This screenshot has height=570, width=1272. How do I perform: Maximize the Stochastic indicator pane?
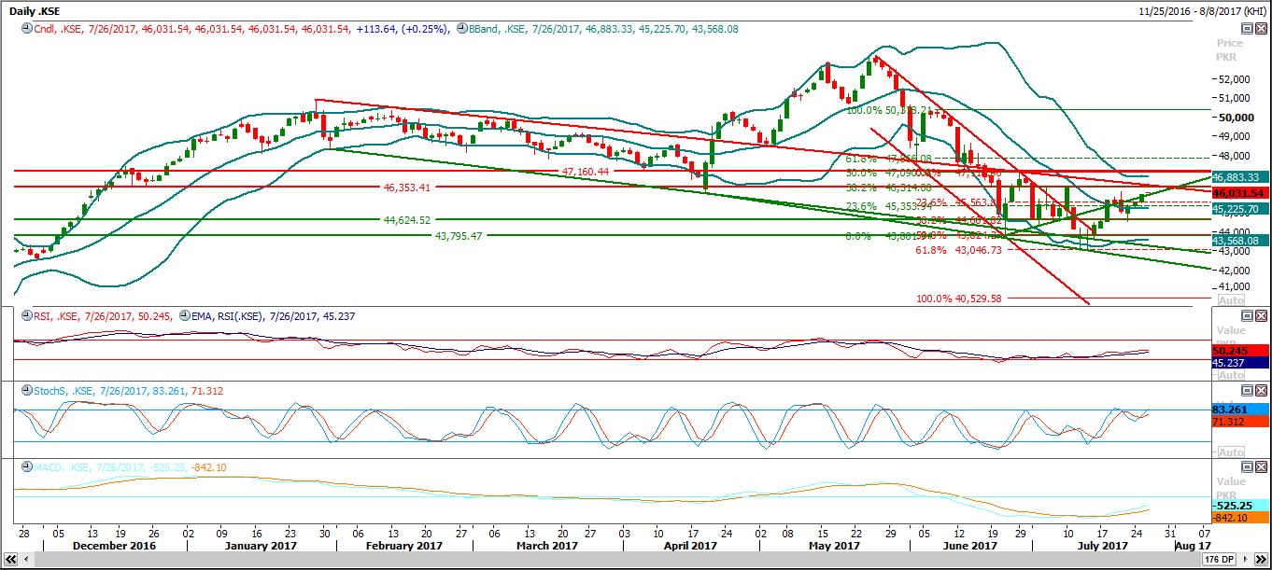(x=1247, y=391)
